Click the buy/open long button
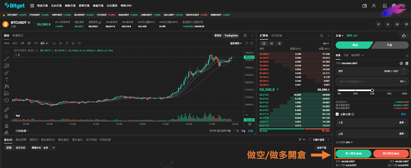The height and width of the screenshot is (168, 411). click(x=353, y=154)
